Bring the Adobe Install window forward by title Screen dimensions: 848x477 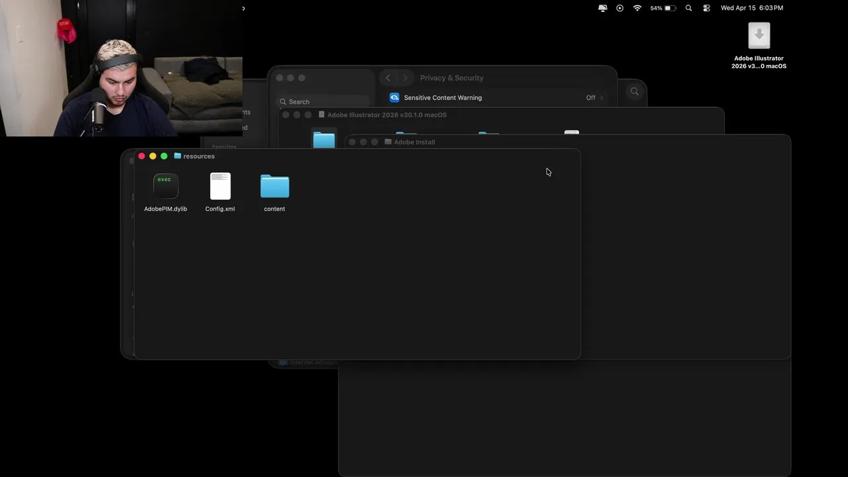coord(414,142)
